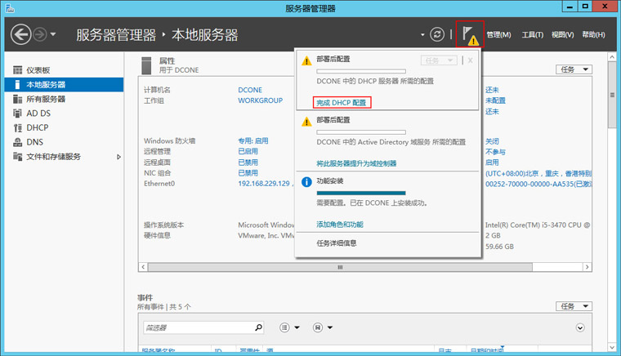621x356 pixels.
Task: Dismiss DHCP notification with X button
Action: coord(470,60)
